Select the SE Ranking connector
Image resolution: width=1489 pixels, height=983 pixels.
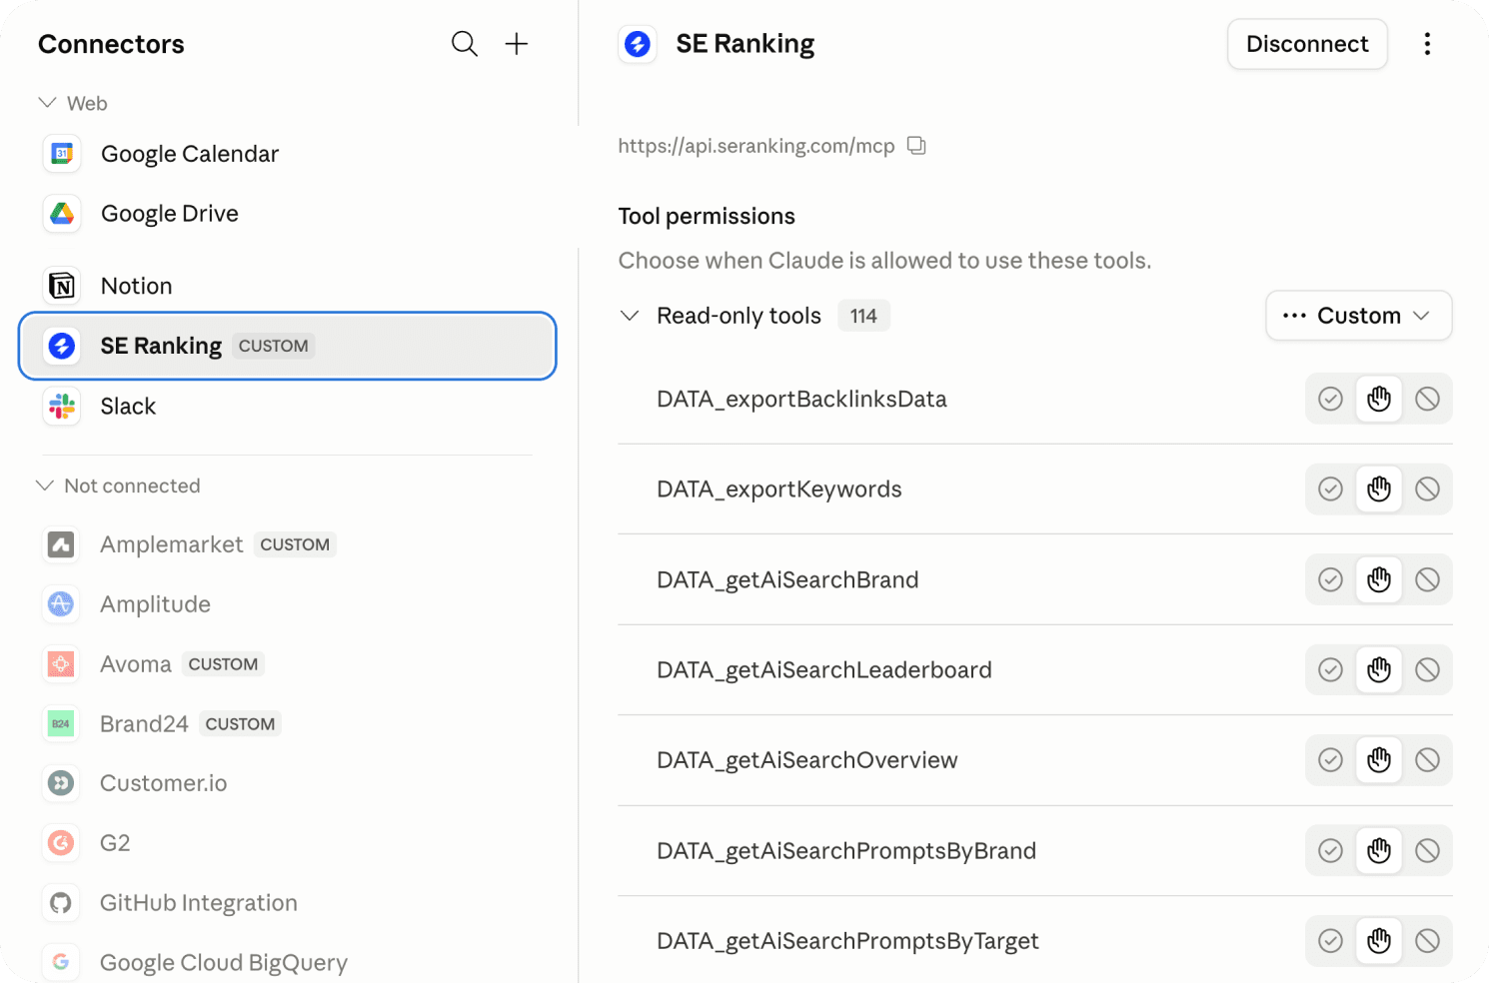pyautogui.click(x=287, y=346)
